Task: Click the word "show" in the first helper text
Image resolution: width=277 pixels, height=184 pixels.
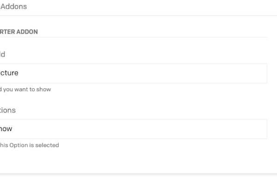Action: pyautogui.click(x=43, y=89)
